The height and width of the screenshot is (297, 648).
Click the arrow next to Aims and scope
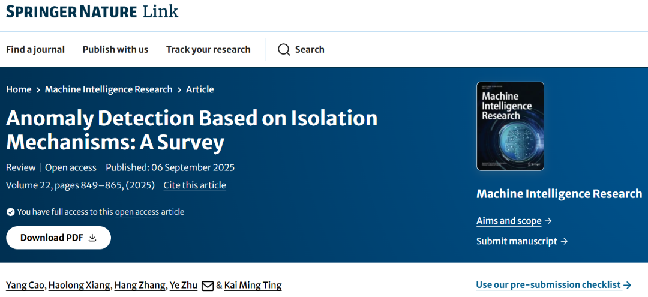pos(548,221)
